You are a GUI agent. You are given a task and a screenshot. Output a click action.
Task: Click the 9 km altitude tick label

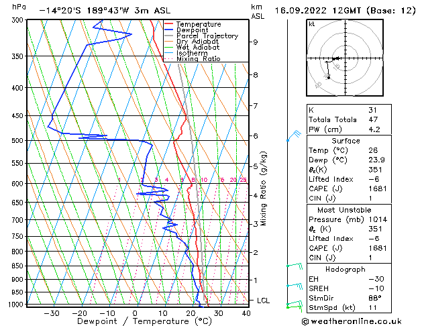255,42
